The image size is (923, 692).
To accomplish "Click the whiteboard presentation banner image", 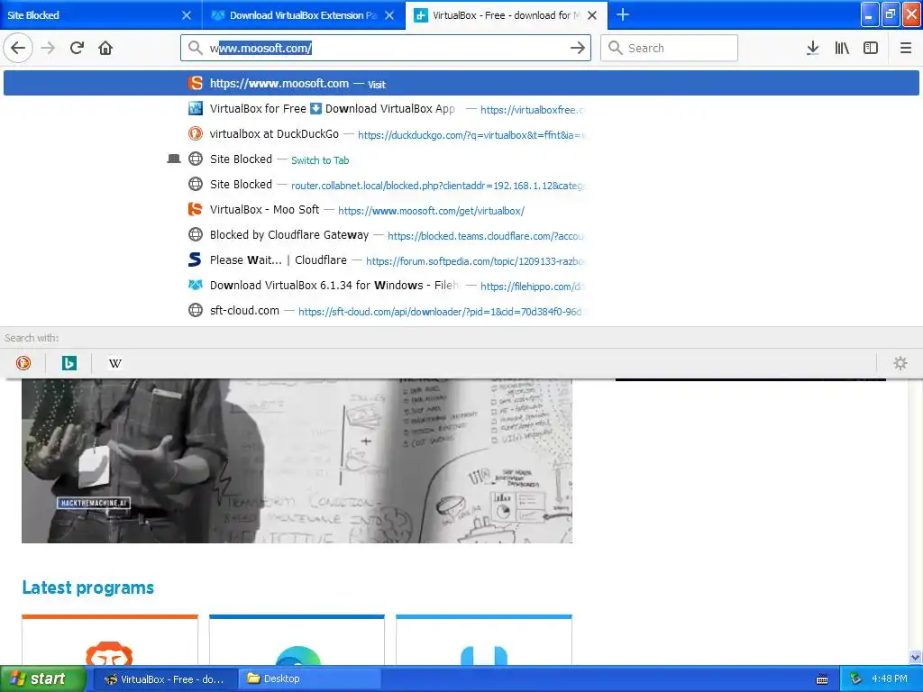I will click(x=297, y=460).
